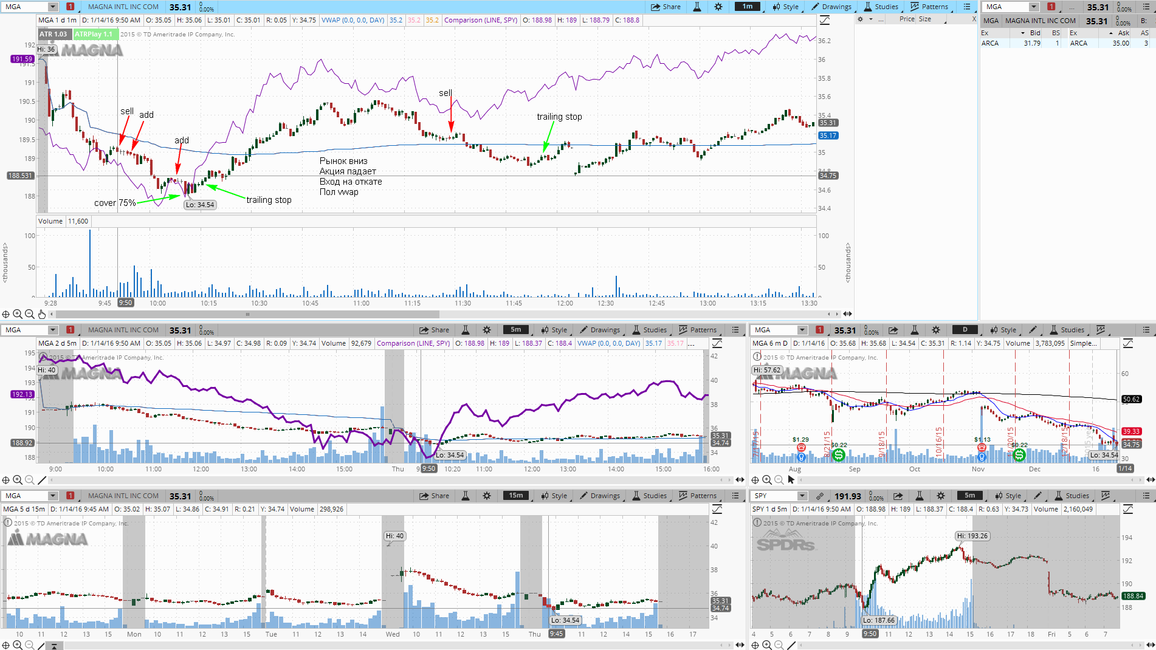The width and height of the screenshot is (1156, 650).
Task: Open the Patterns menu on the 15m MGA chart
Action: [698, 496]
